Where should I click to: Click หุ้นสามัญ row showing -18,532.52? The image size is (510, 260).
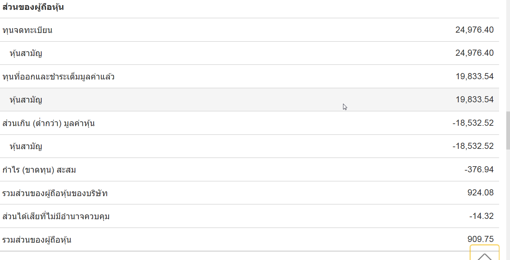coord(249,146)
